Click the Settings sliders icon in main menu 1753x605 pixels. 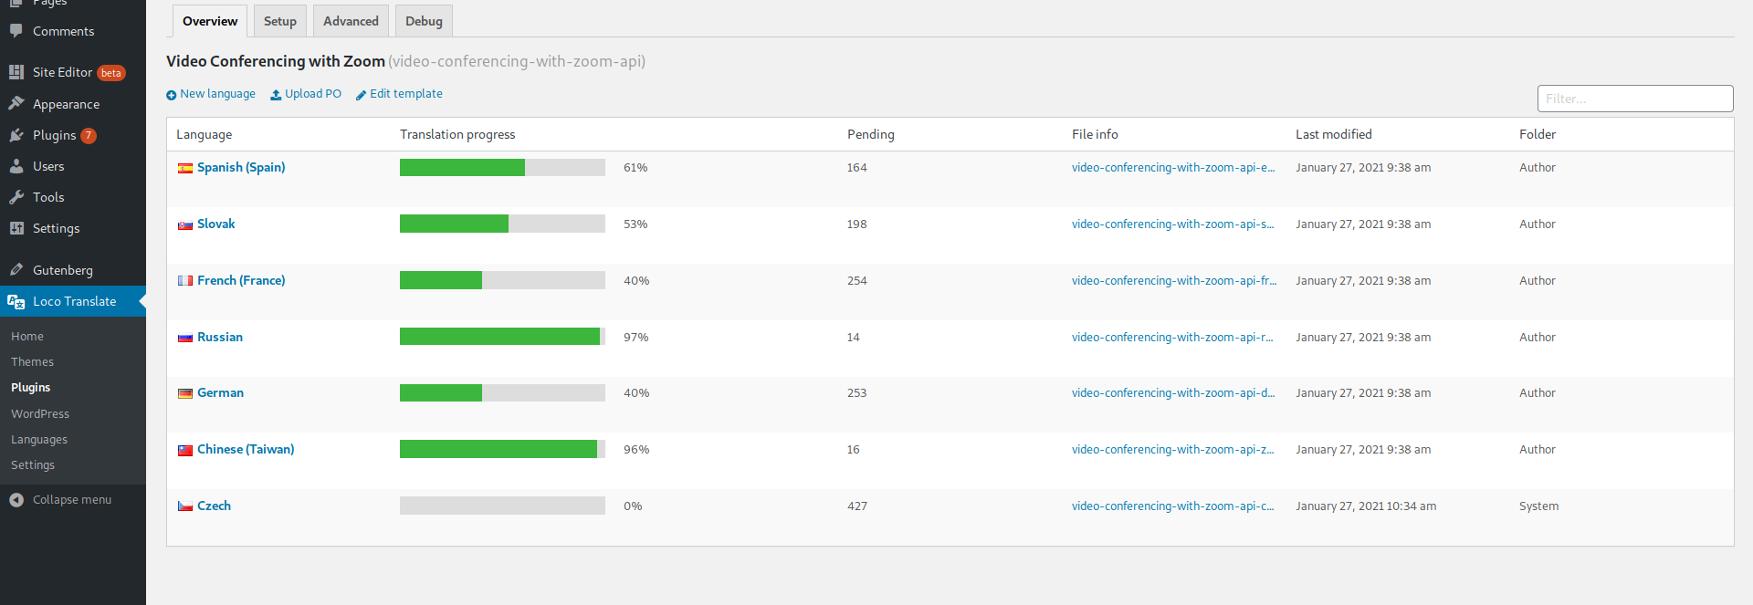click(16, 228)
